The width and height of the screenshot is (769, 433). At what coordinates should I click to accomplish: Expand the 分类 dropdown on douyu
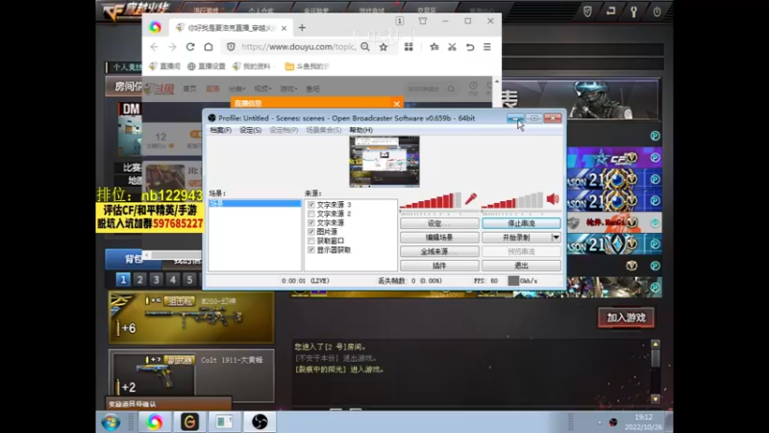click(x=236, y=89)
